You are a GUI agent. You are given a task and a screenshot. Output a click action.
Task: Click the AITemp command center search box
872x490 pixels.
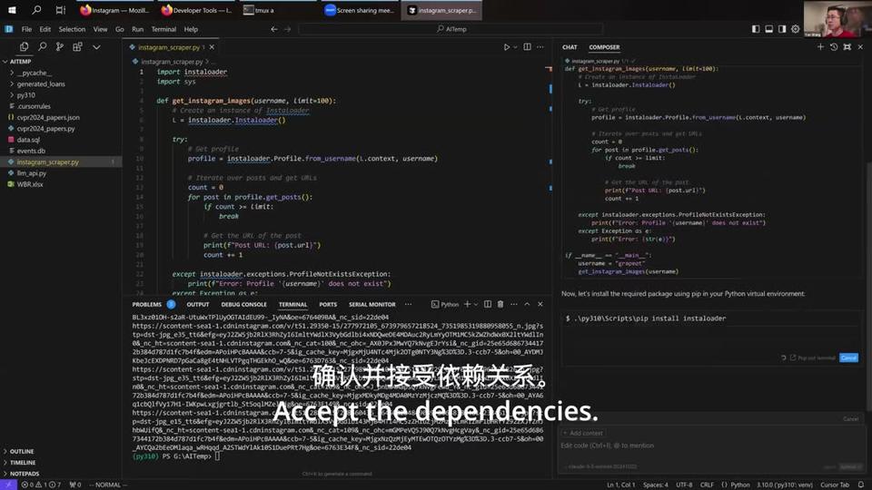(x=451, y=29)
